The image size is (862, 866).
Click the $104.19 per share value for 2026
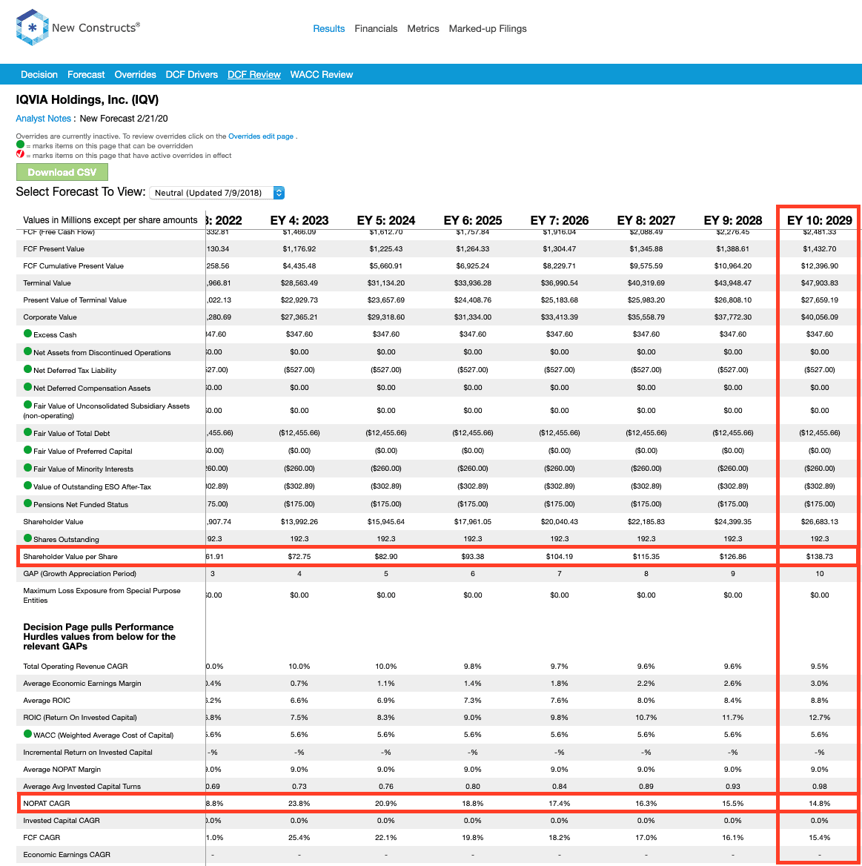click(560, 557)
